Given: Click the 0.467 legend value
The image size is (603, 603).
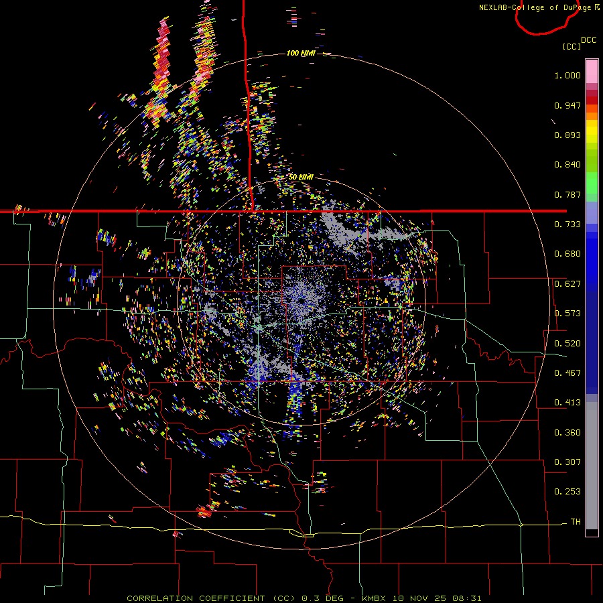Looking at the screenshot, I should click(x=567, y=373).
